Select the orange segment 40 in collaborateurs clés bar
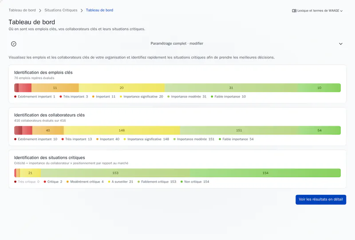This screenshot has width=355, height=240. 48,130
